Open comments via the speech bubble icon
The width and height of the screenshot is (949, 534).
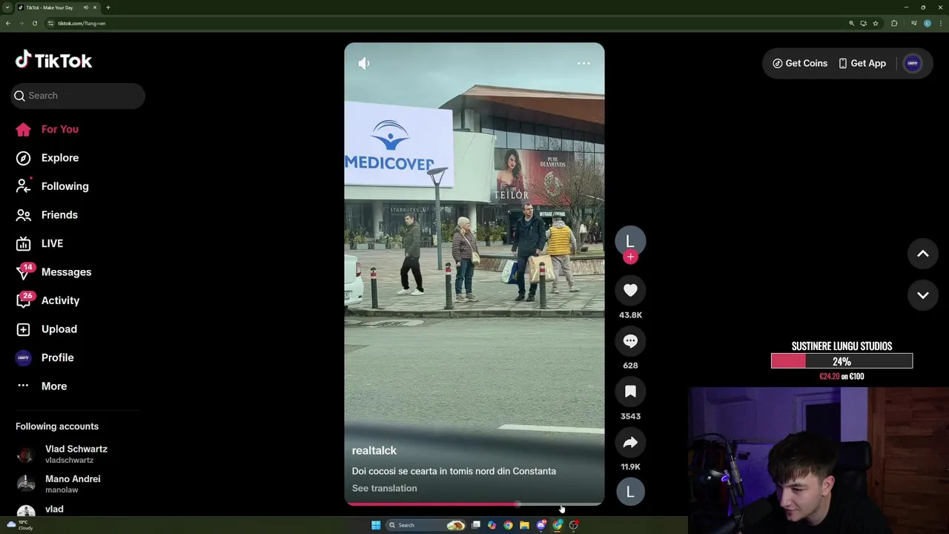coord(630,341)
